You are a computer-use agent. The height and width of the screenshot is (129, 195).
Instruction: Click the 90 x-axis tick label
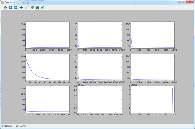point(69,82)
